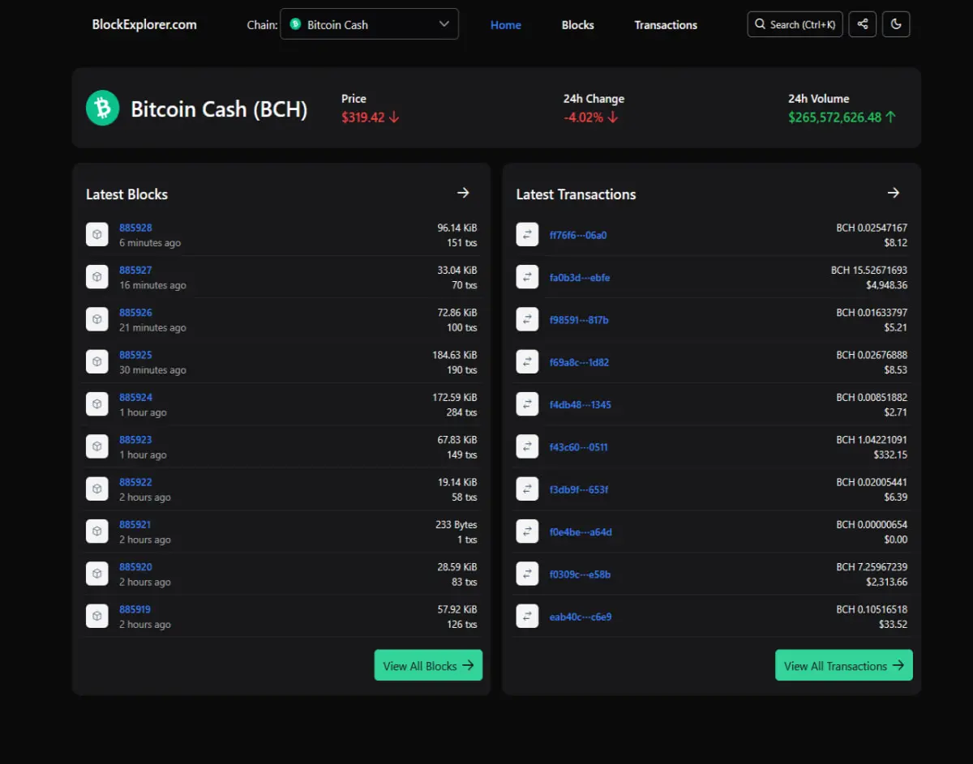Open the Blocks nav item
The image size is (973, 764).
click(x=578, y=25)
